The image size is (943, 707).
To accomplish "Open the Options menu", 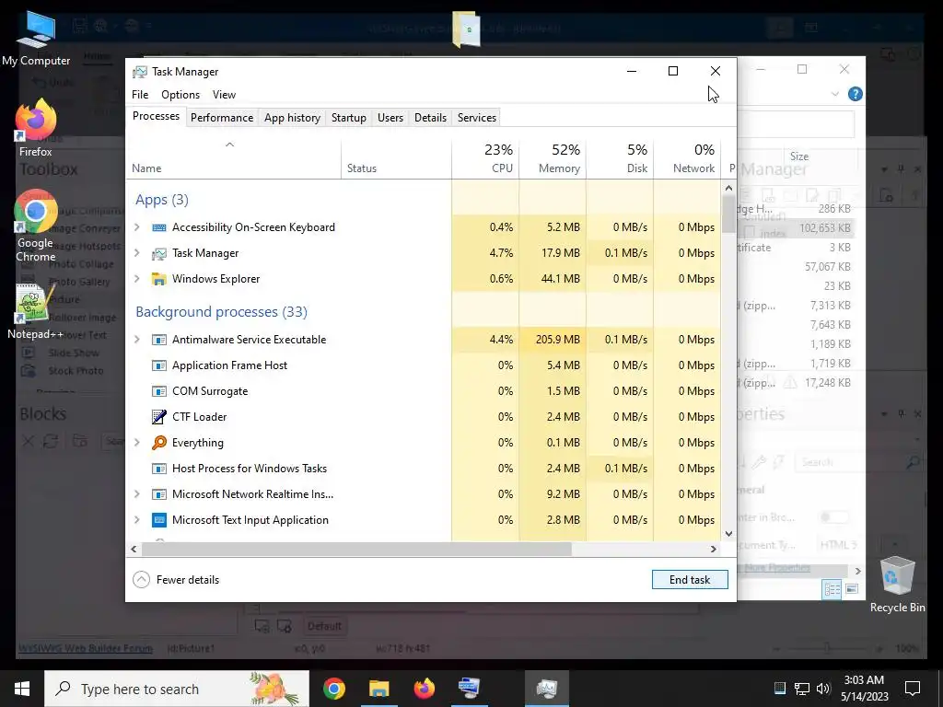I will (180, 95).
